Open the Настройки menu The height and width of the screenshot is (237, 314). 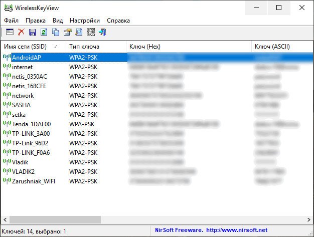(x=85, y=21)
